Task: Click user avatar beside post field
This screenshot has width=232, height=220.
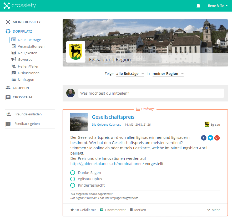Action: click(x=70, y=93)
